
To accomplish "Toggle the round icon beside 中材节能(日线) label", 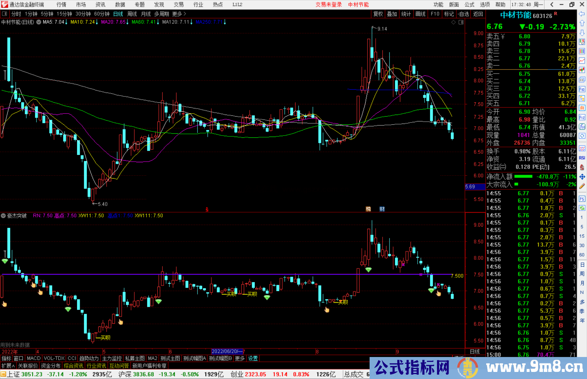I will click(39, 22).
